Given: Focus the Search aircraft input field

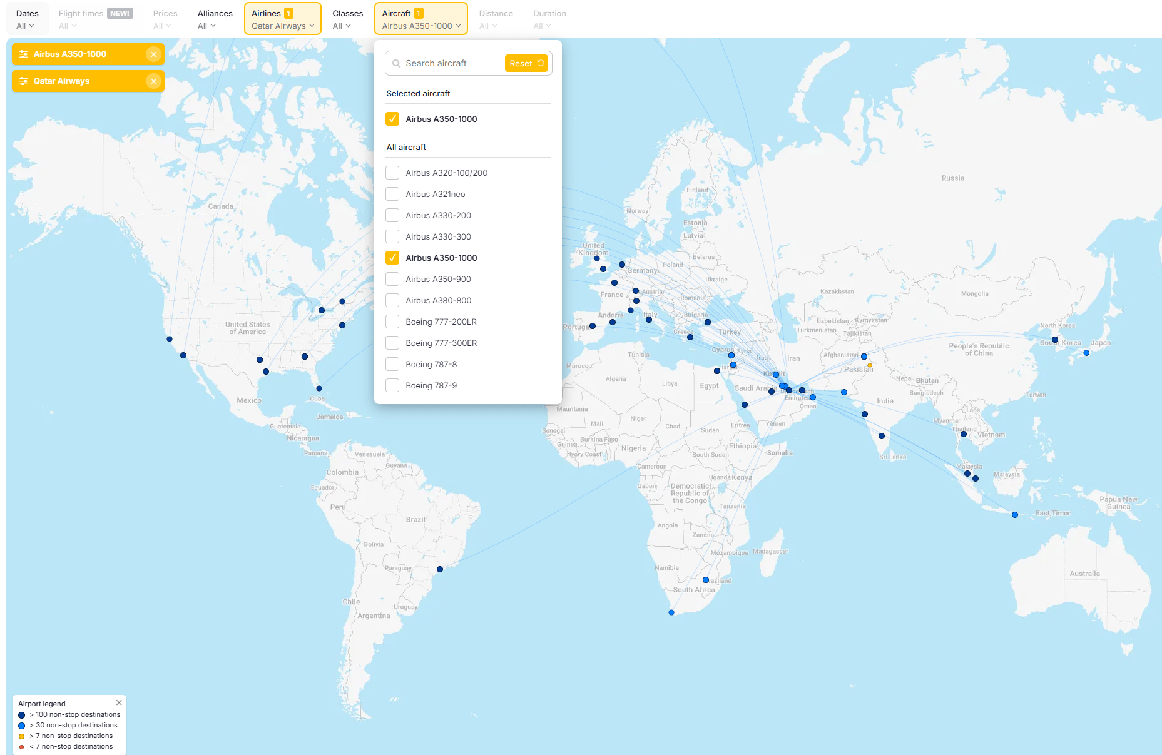Looking at the screenshot, I should coord(452,64).
